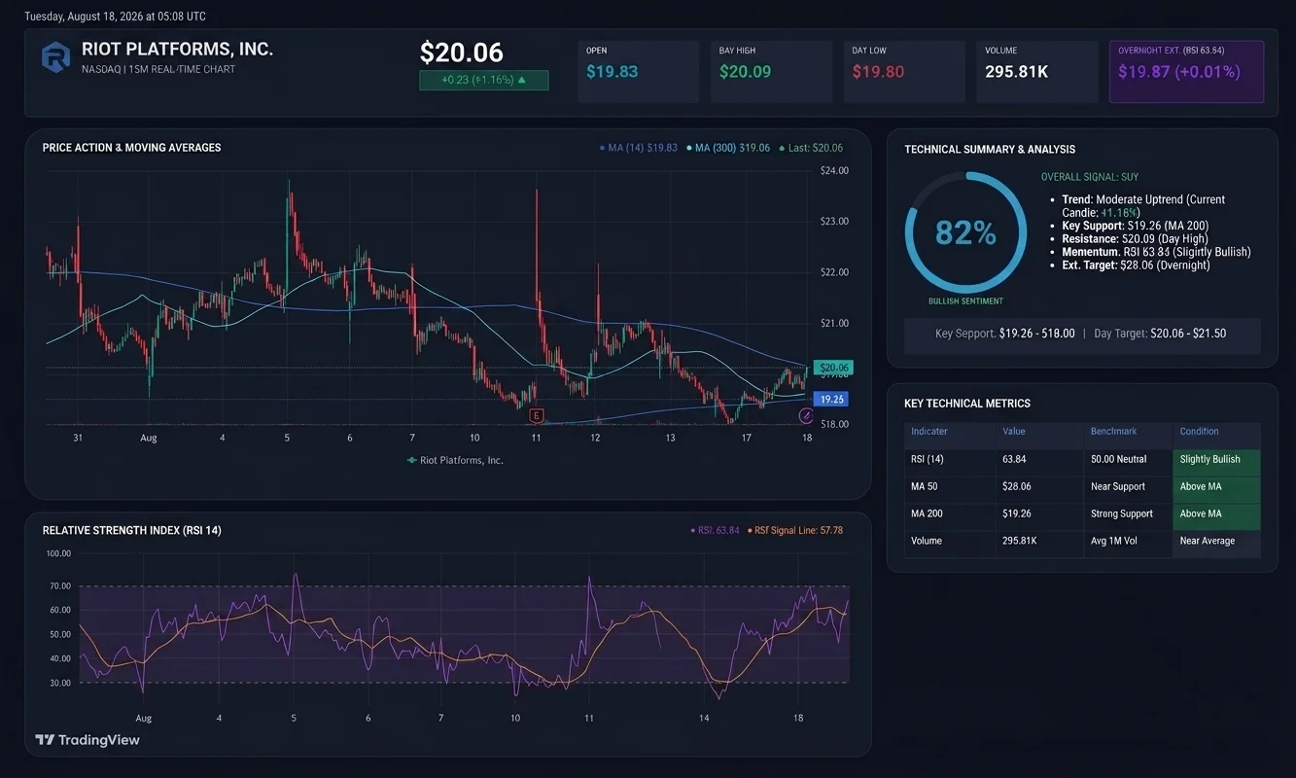Click the $28.06 value in MA 50 row

pyautogui.click(x=1016, y=486)
